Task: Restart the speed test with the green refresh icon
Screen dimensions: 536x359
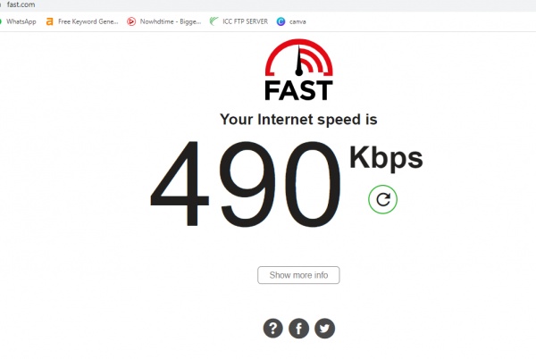Action: point(383,199)
